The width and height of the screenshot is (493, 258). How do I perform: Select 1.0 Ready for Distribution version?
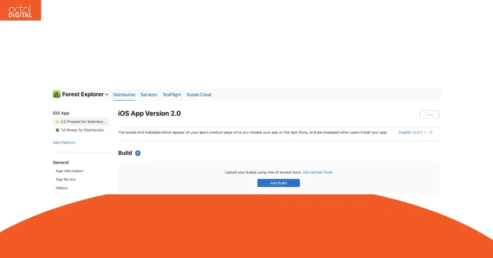click(x=80, y=130)
